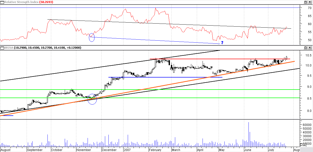This screenshot has height=152, width=313.
Task: Click the 55 value on RSI scale
Action: 309,32
